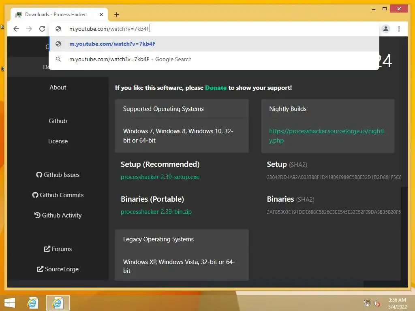Choose the Google Search suggestion for m.youtube.com

214,59
